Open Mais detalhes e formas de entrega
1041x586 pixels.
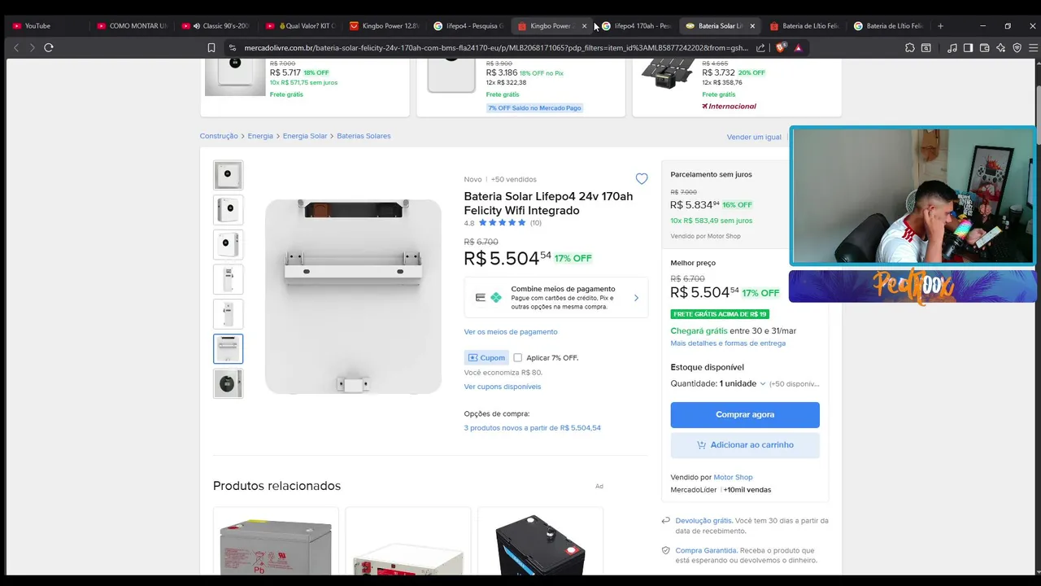tap(728, 343)
